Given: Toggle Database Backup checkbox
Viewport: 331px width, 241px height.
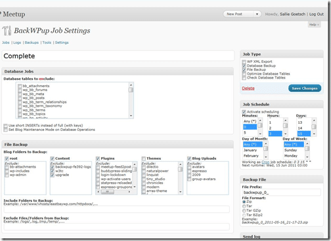Looking at the screenshot, I should pos(244,65).
